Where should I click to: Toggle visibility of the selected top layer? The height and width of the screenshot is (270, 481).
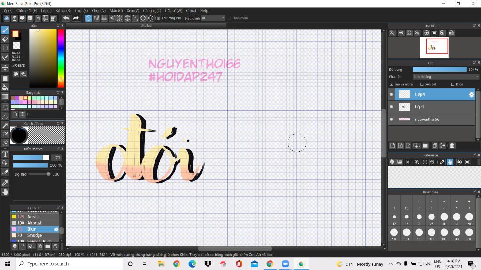click(391, 94)
